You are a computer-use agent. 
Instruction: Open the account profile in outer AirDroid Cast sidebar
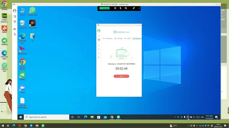point(15,11)
